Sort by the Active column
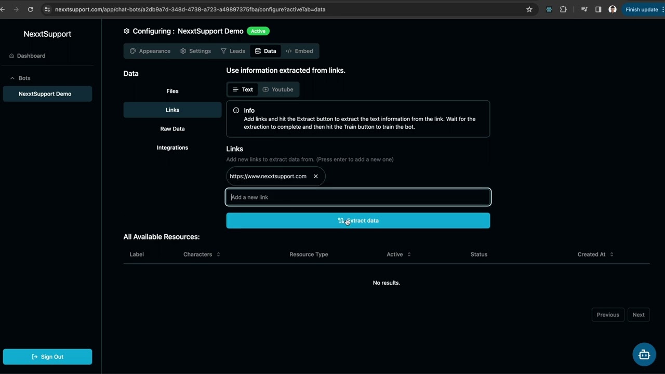The width and height of the screenshot is (665, 374). coord(398,255)
